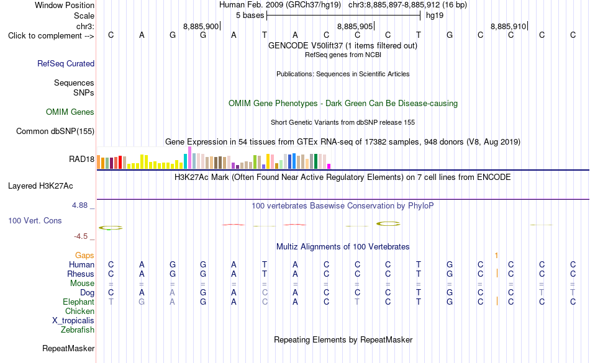Click the cyan GTEx expression bar

[186, 161]
